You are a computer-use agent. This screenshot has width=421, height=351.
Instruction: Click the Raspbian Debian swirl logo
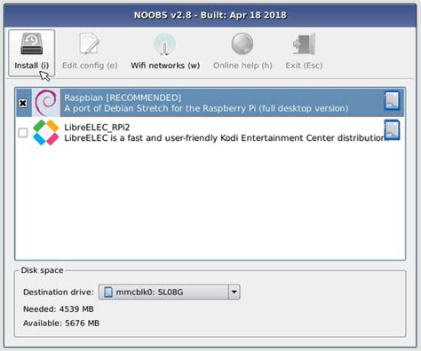click(x=46, y=103)
